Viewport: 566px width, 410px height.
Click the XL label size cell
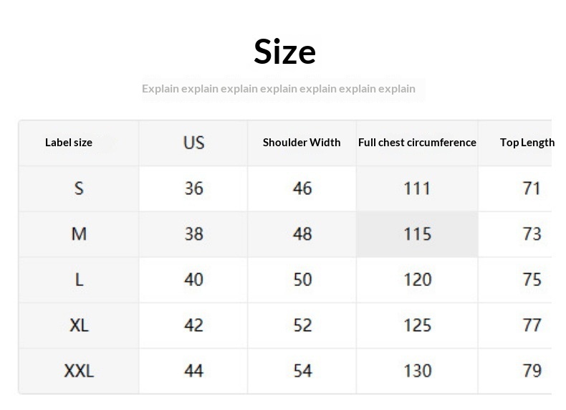pyautogui.click(x=79, y=325)
